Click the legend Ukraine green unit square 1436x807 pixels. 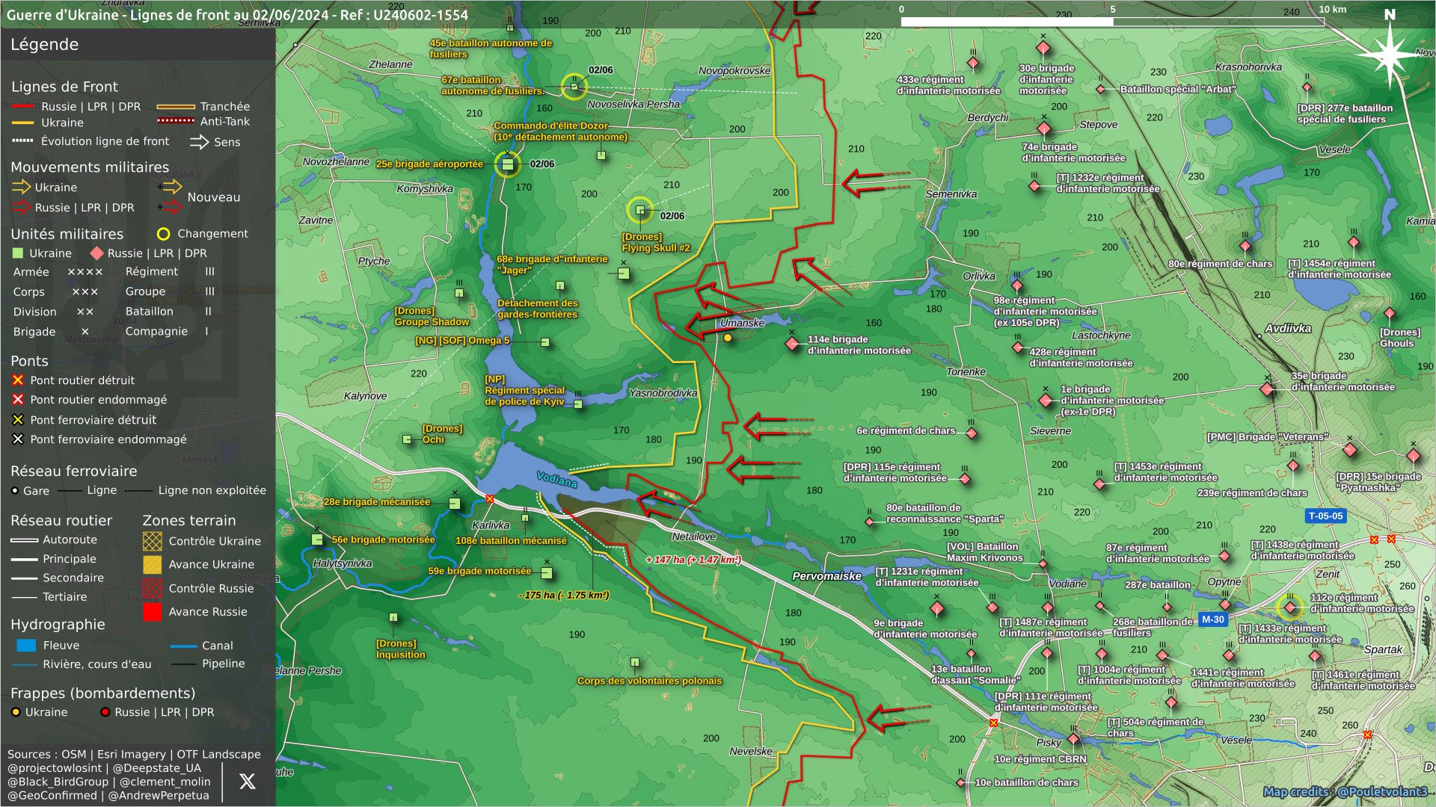(18, 253)
